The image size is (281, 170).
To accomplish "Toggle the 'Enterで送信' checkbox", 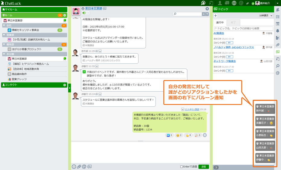I will [x=182, y=167].
